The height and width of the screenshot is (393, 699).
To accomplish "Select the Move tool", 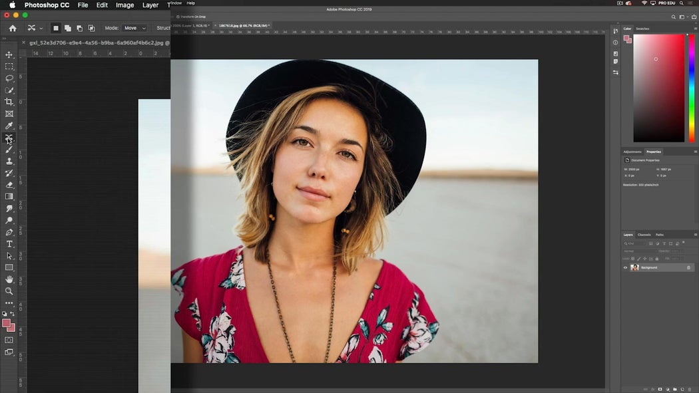I will tap(9, 55).
